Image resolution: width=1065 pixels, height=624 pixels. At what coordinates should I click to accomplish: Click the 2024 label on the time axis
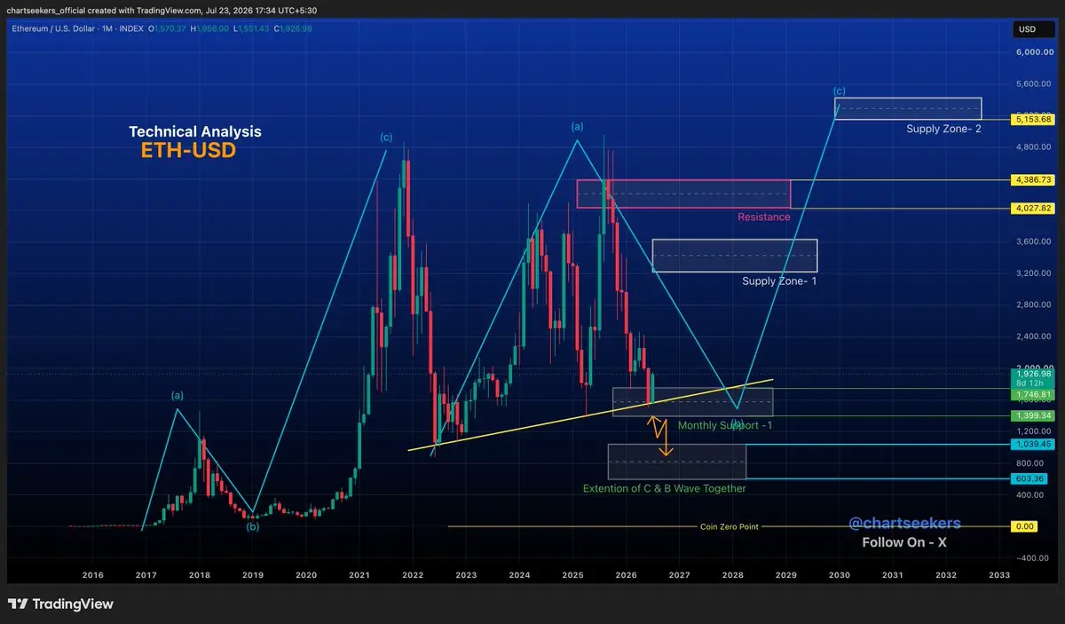coord(519,575)
